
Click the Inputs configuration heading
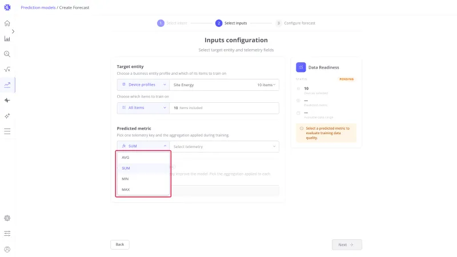pos(236,40)
